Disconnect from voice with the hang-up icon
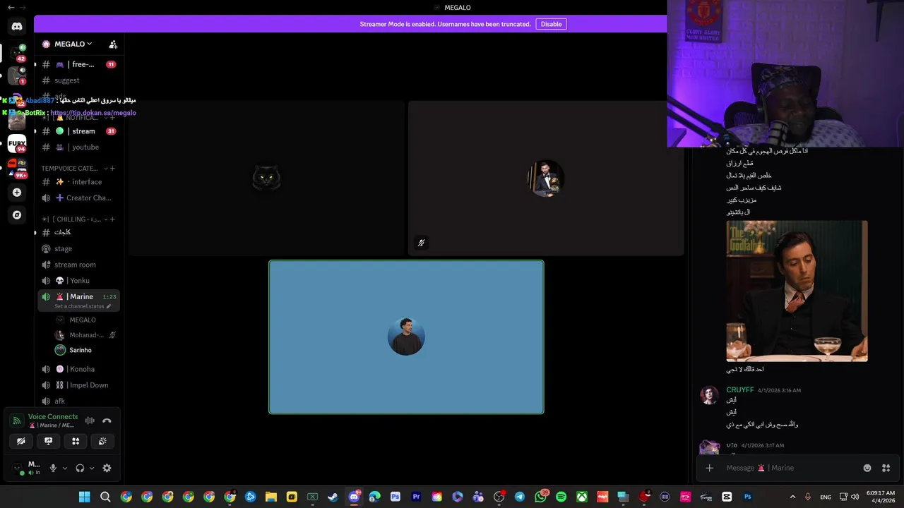 pyautogui.click(x=107, y=421)
